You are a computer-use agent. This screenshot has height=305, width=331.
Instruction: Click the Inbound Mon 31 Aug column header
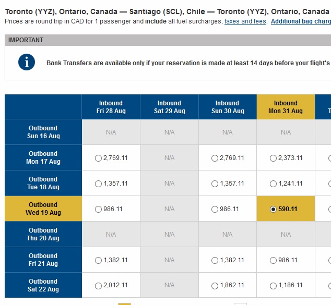[286, 107]
